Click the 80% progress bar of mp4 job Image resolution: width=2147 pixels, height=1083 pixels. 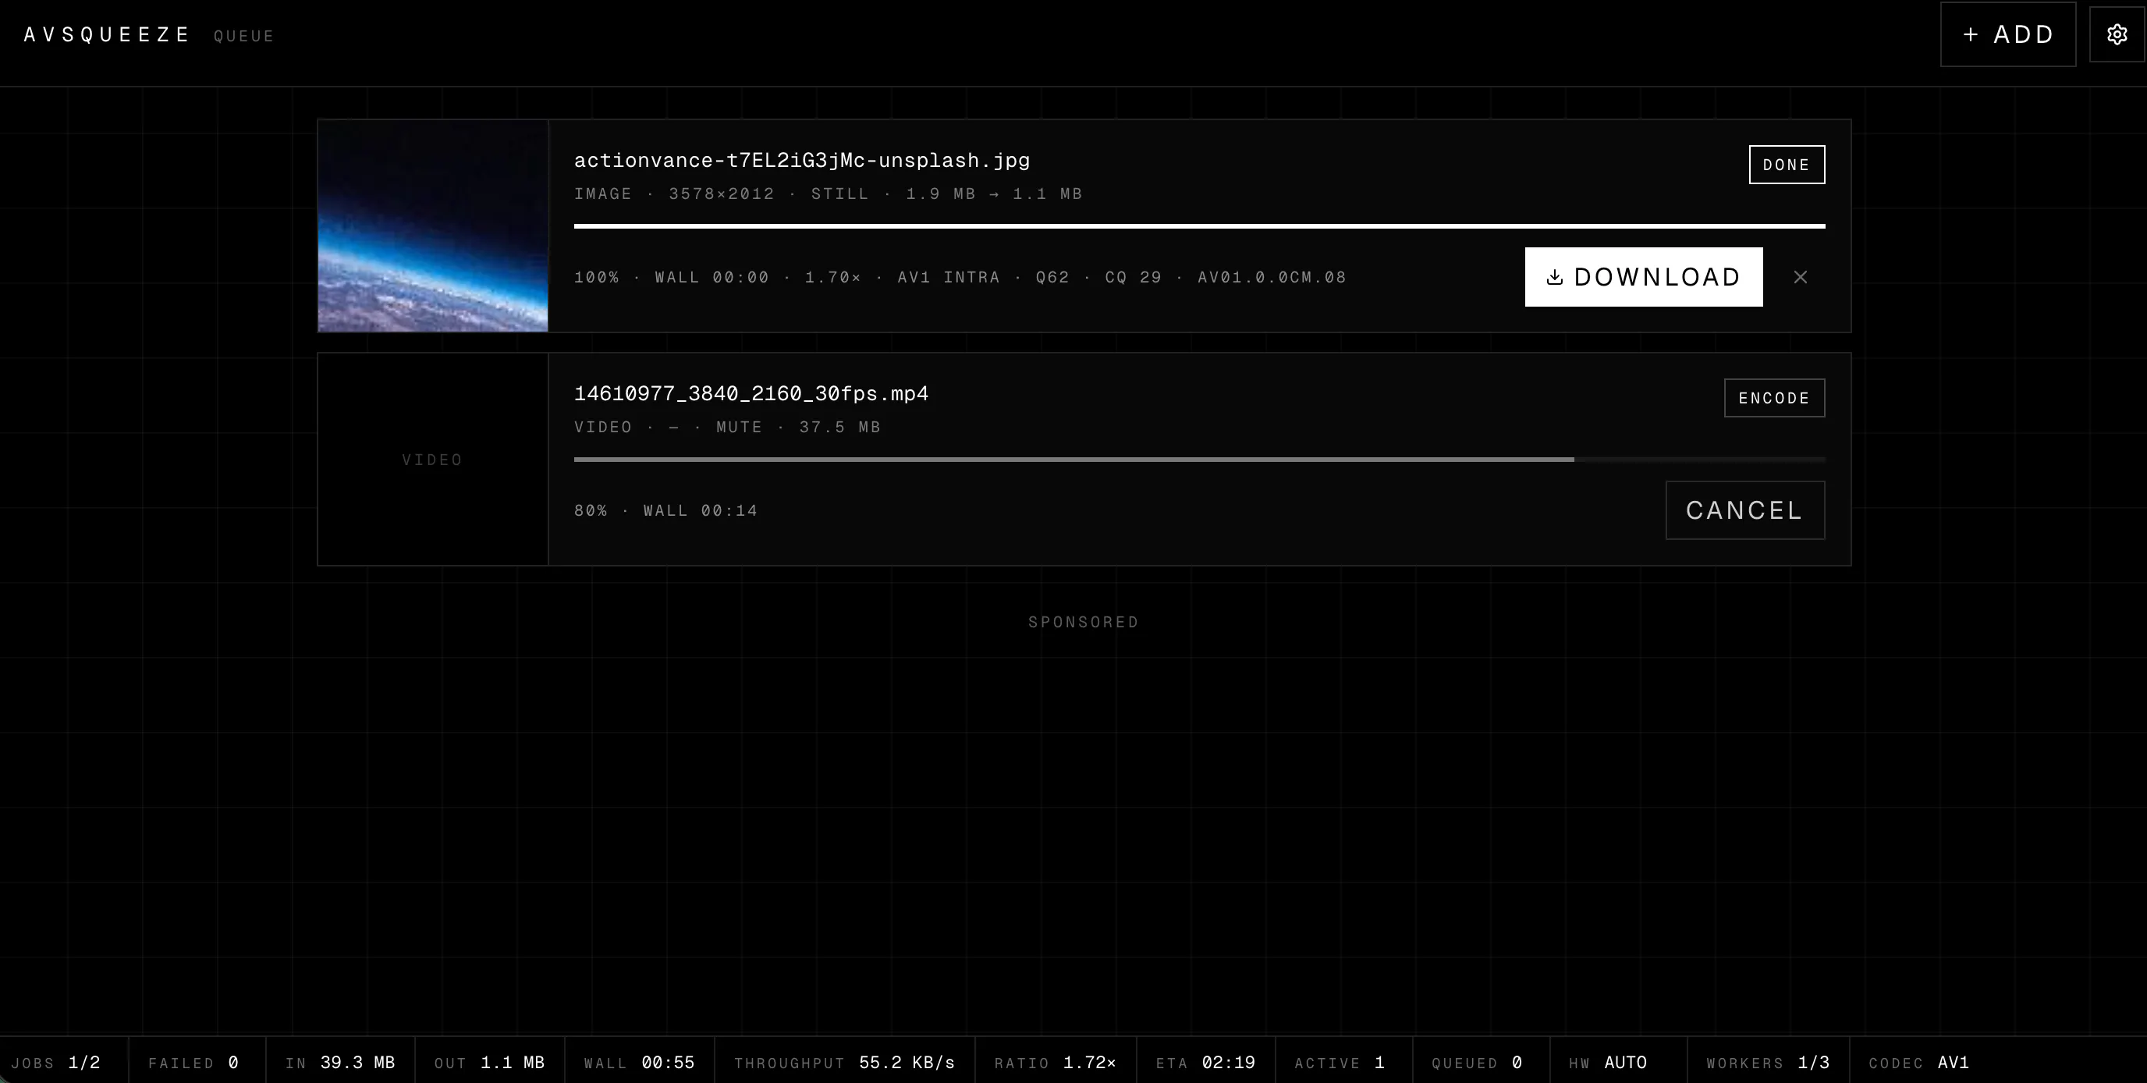[1199, 460]
